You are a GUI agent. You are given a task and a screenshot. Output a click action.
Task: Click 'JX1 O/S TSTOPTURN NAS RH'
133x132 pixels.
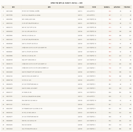pos(30,117)
